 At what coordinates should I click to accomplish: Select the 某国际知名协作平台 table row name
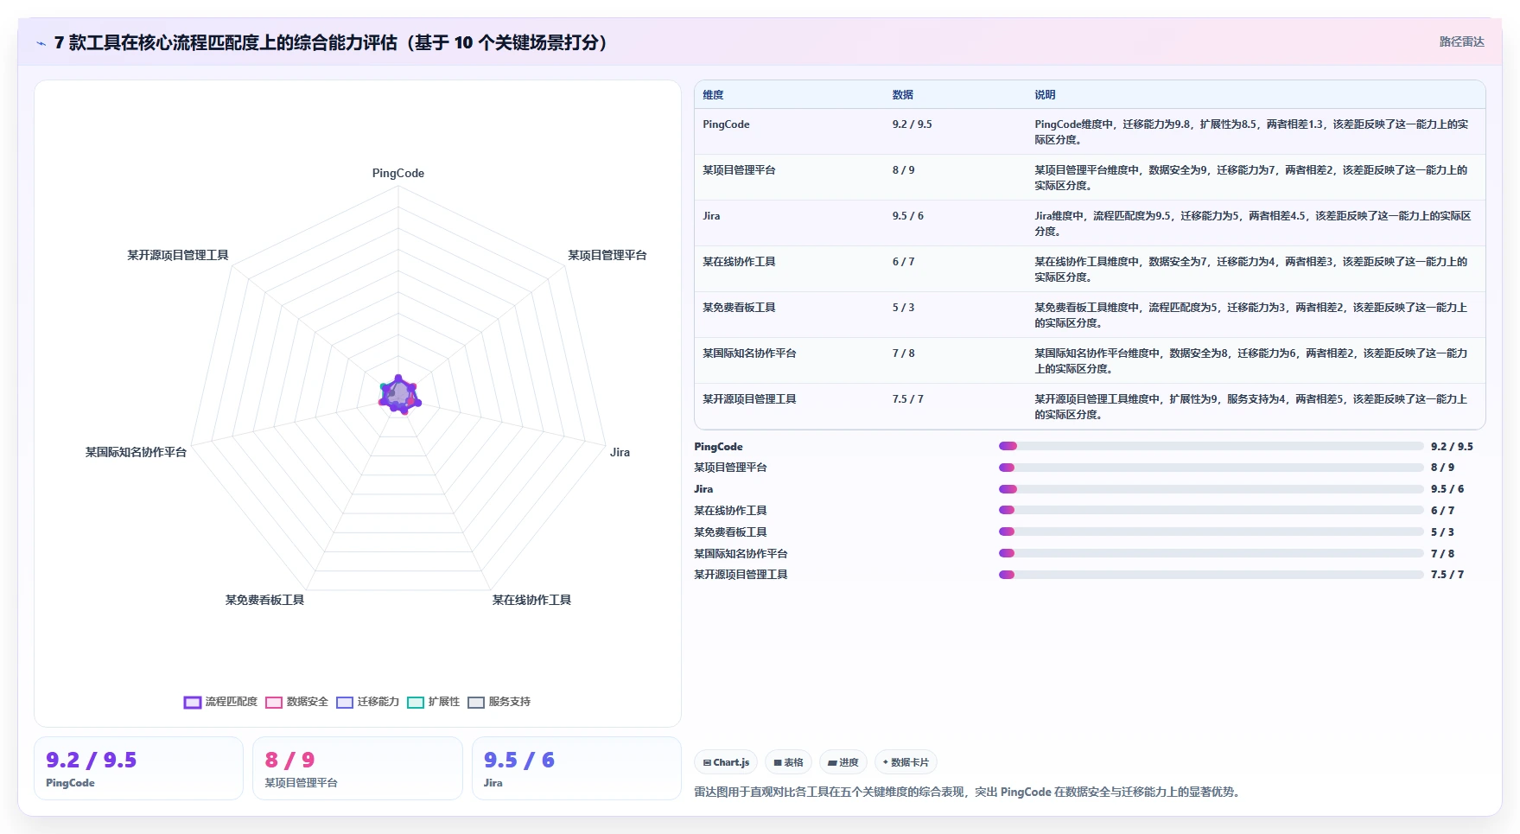pos(749,353)
